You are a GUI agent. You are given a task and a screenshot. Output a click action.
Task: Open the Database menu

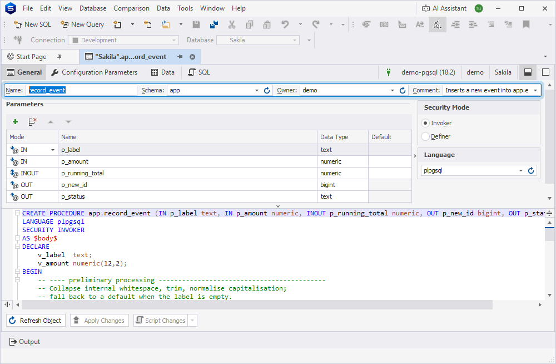tap(93, 8)
